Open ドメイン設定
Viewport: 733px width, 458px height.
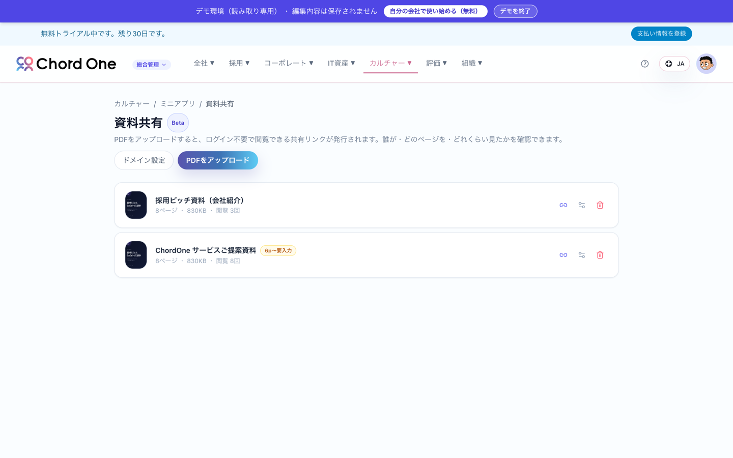(144, 160)
